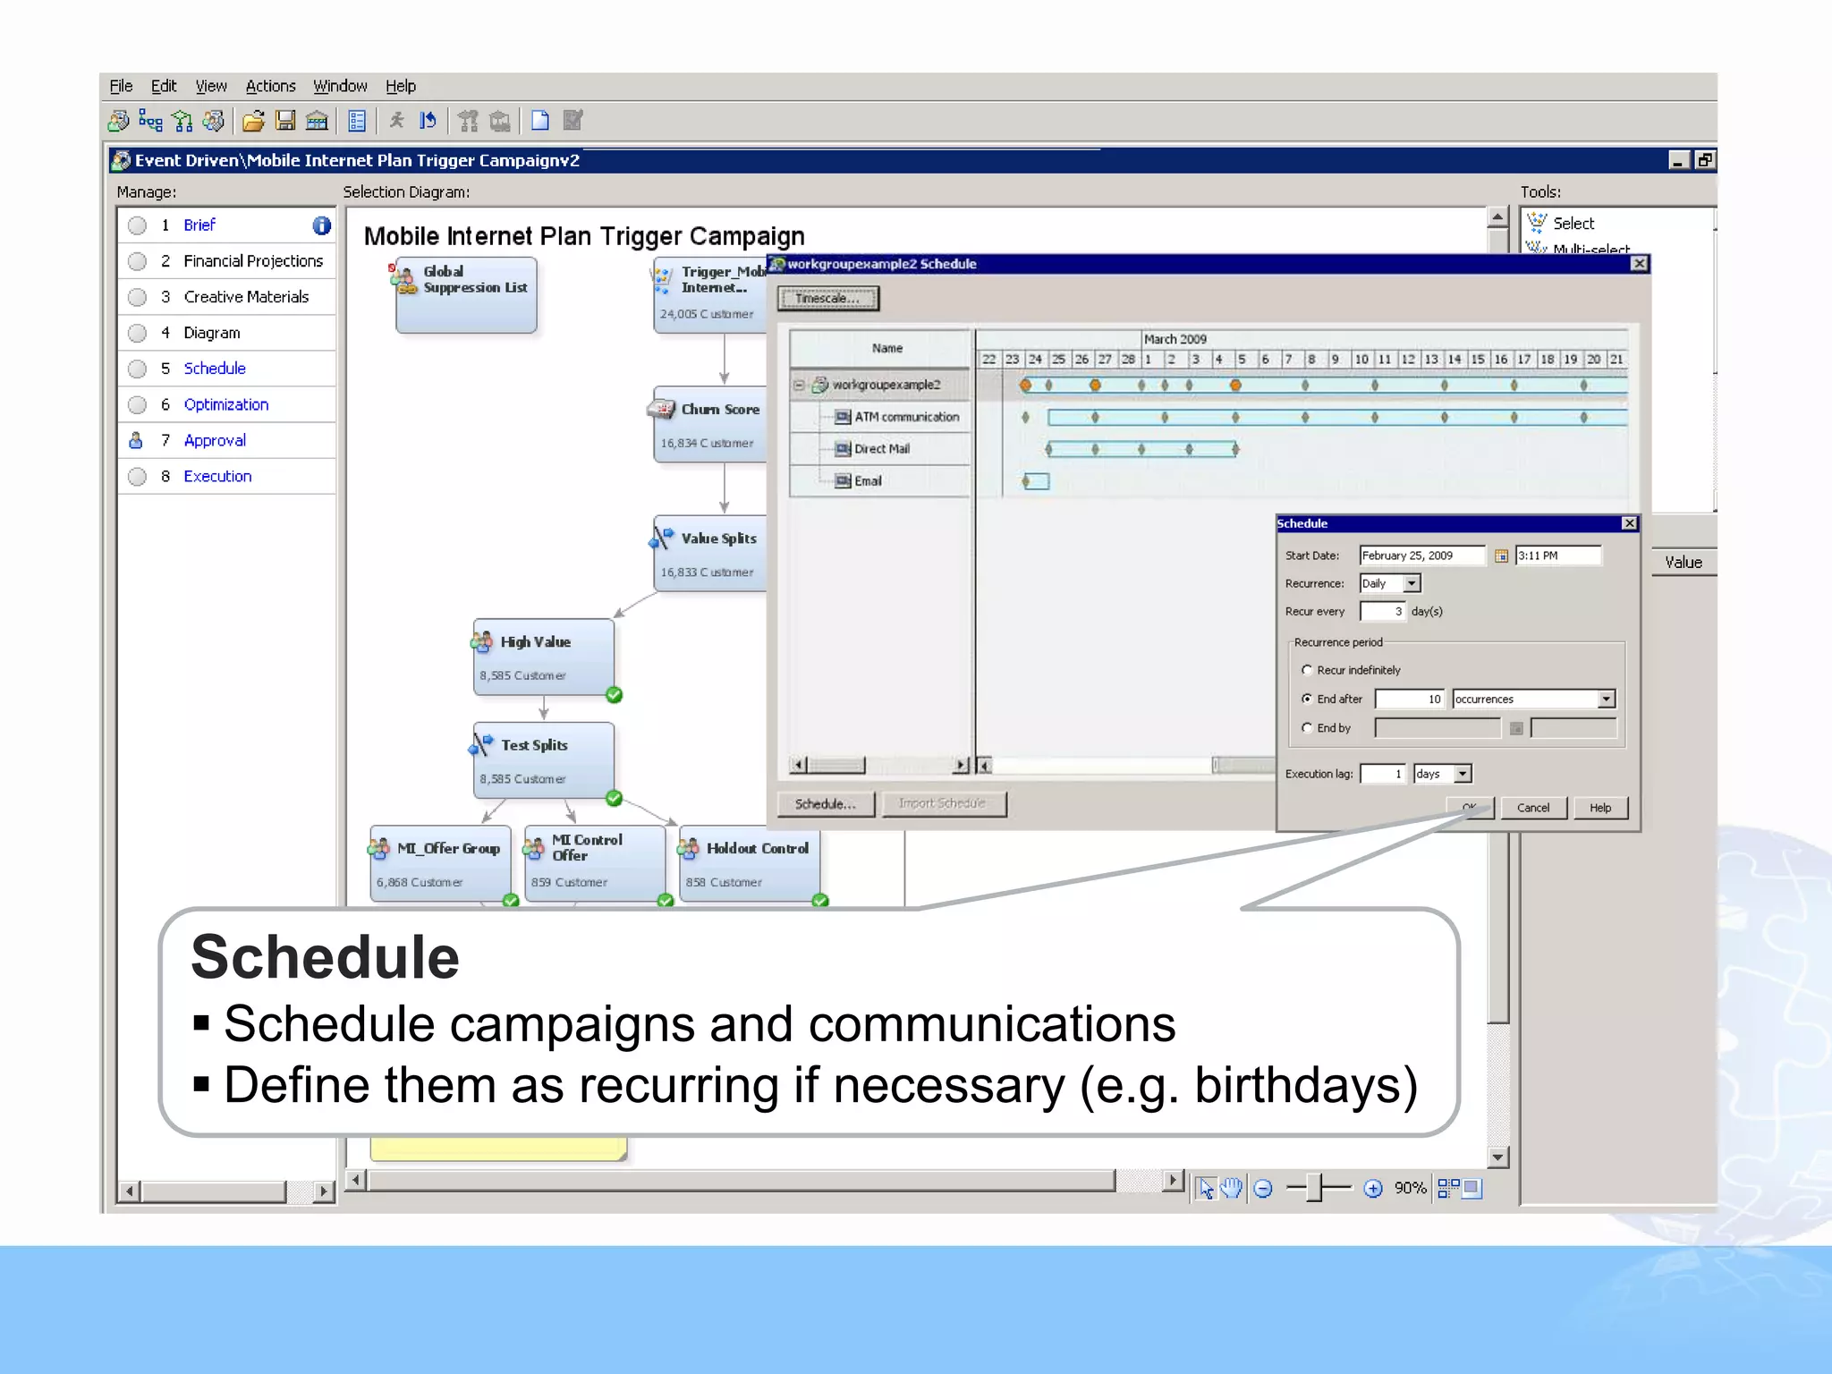The width and height of the screenshot is (1832, 1374).
Task: Click the Global Suppression List node
Action: 466,295
